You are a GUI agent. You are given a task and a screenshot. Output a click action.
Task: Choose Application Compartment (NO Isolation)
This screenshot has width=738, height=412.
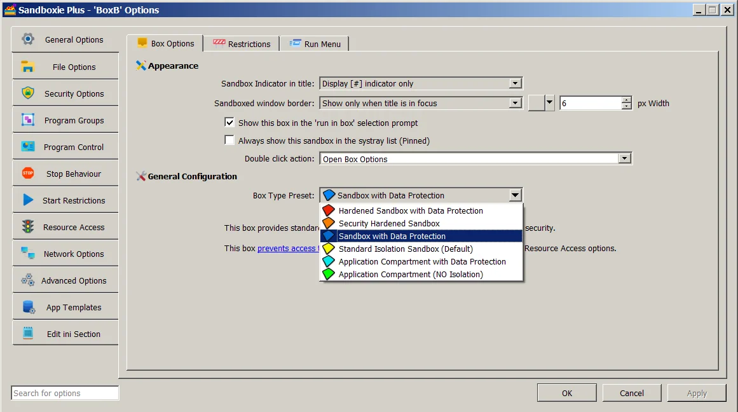pyautogui.click(x=421, y=274)
